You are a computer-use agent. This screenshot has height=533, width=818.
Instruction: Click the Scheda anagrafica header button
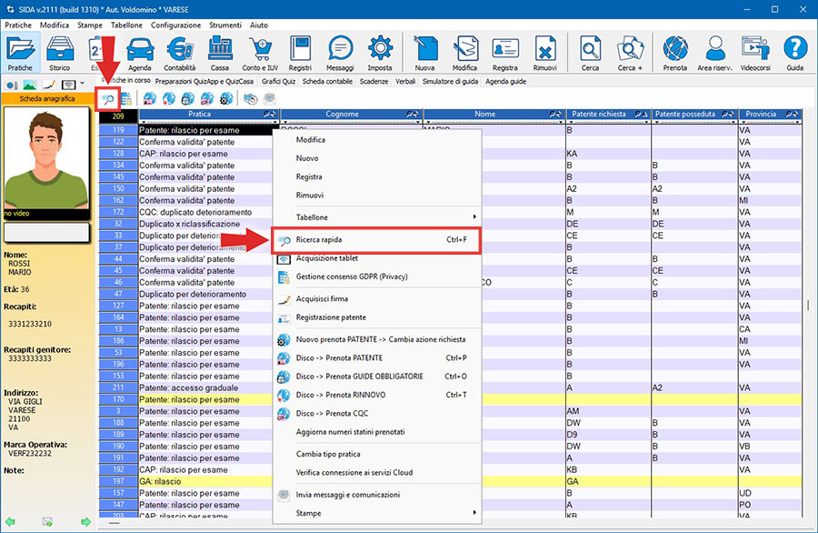point(47,98)
